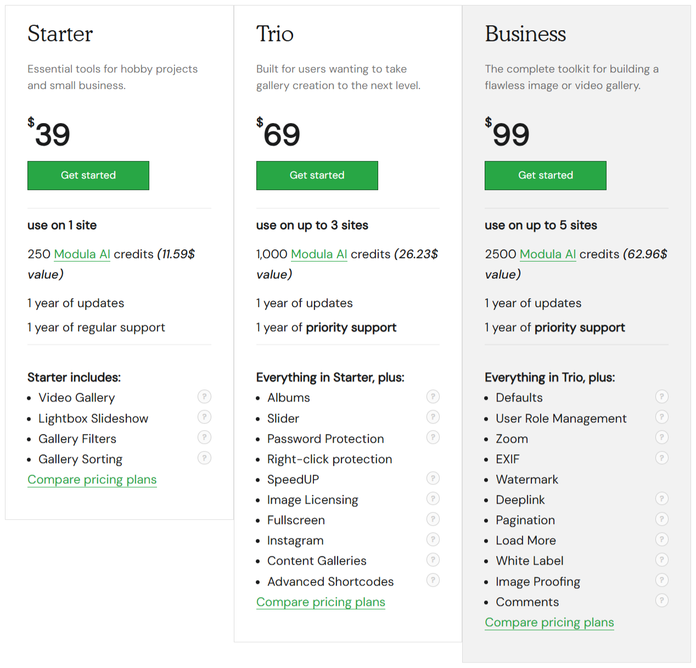The height and width of the screenshot is (668, 696).
Task: Open Modula AI link in Starter plan
Action: (x=82, y=254)
